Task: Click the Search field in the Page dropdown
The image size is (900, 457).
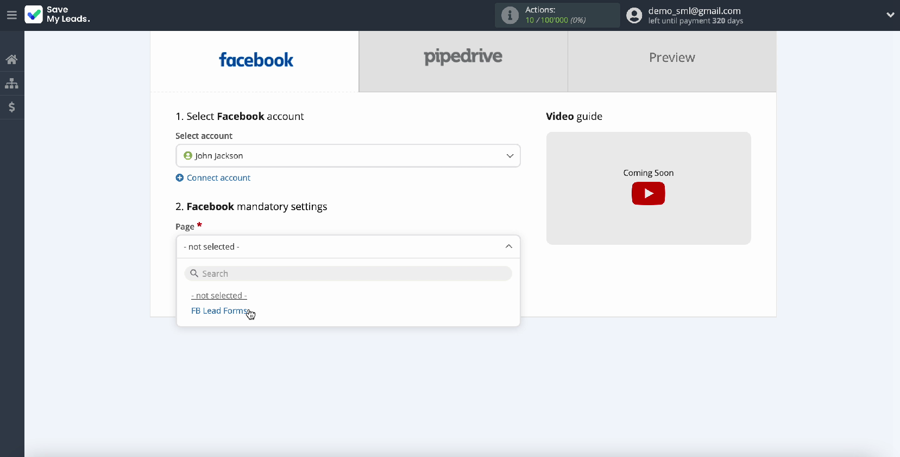Action: tap(348, 274)
